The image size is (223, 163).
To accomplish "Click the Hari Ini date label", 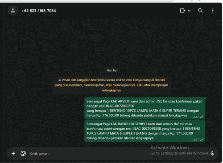I will (111, 70).
